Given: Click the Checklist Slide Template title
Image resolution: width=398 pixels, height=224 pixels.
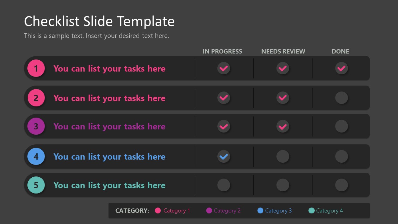Looking at the screenshot, I should pos(99,21).
